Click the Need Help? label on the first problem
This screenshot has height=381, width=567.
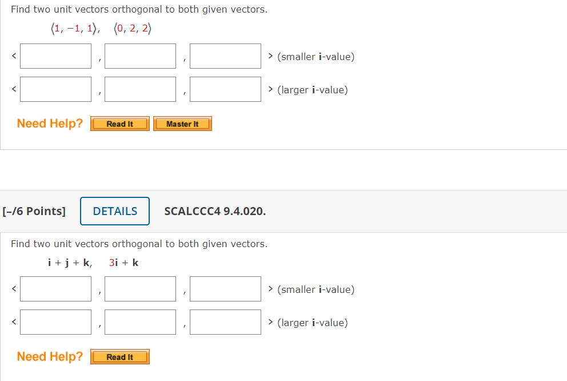point(49,123)
